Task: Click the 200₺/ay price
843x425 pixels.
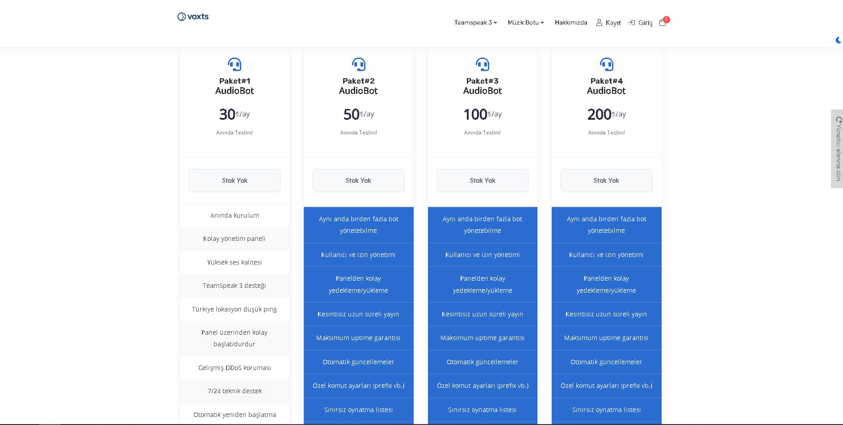Action: (606, 114)
